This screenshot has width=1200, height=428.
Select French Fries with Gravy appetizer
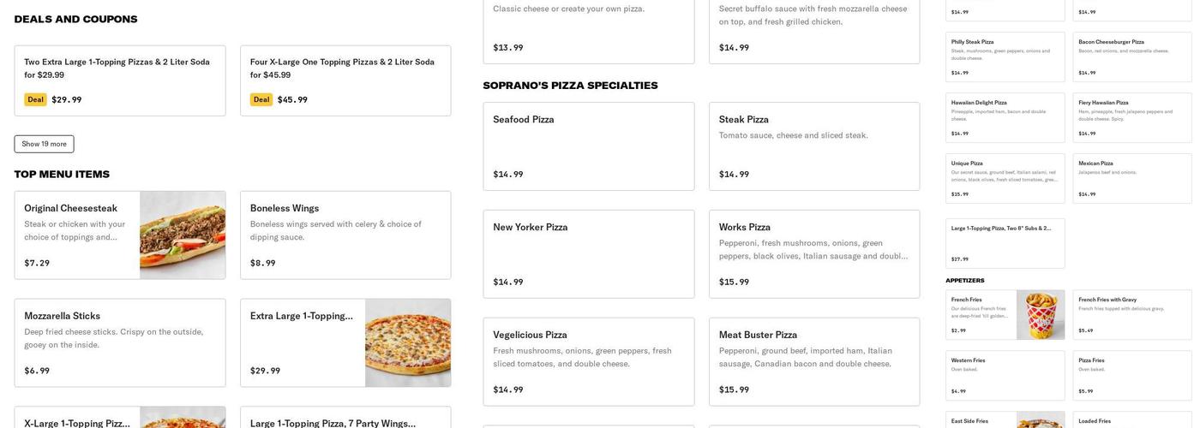(x=1131, y=314)
